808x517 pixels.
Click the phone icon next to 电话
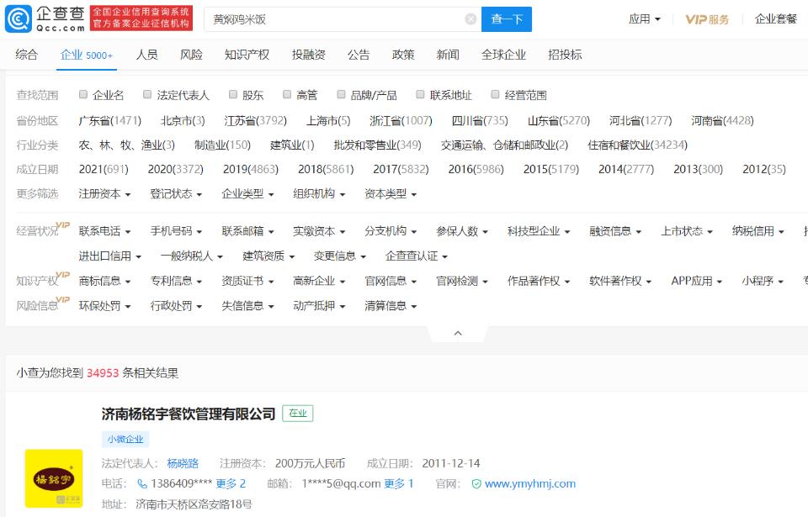click(141, 483)
